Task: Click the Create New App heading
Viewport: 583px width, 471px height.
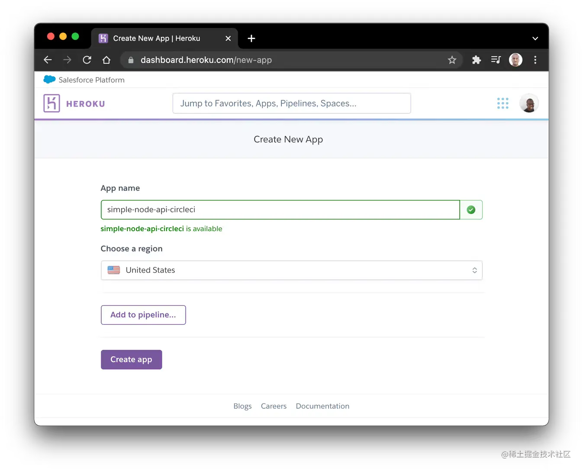Action: pyautogui.click(x=288, y=139)
